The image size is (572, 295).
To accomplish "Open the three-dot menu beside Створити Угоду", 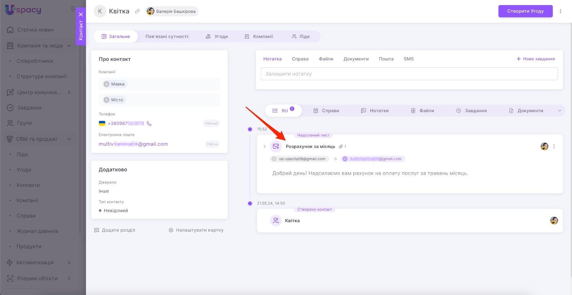I will (x=560, y=11).
